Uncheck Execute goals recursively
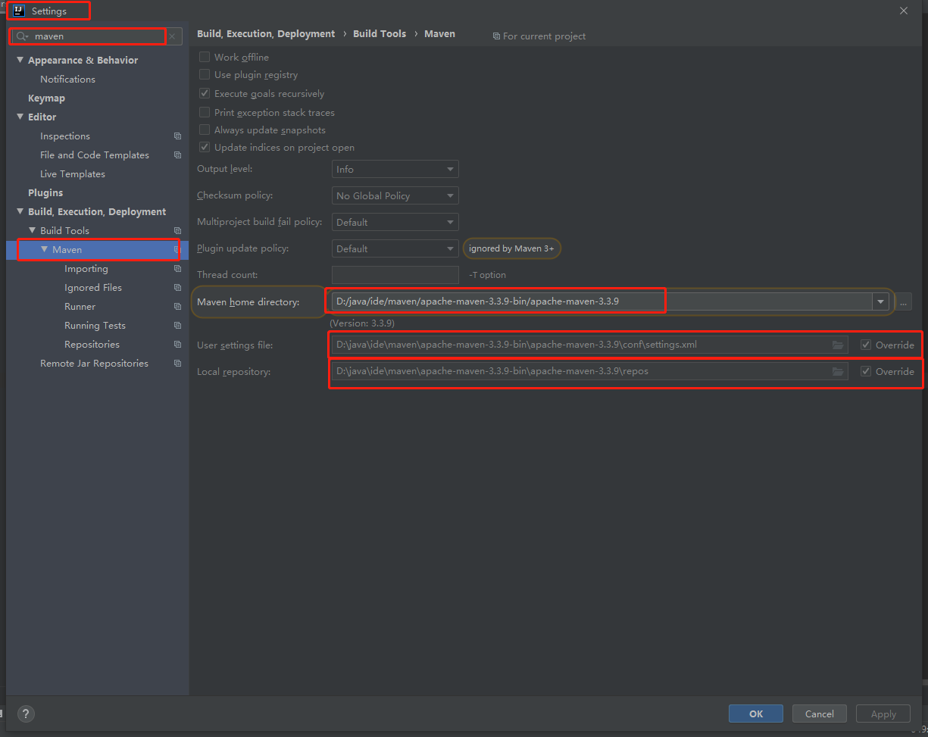 [x=205, y=94]
